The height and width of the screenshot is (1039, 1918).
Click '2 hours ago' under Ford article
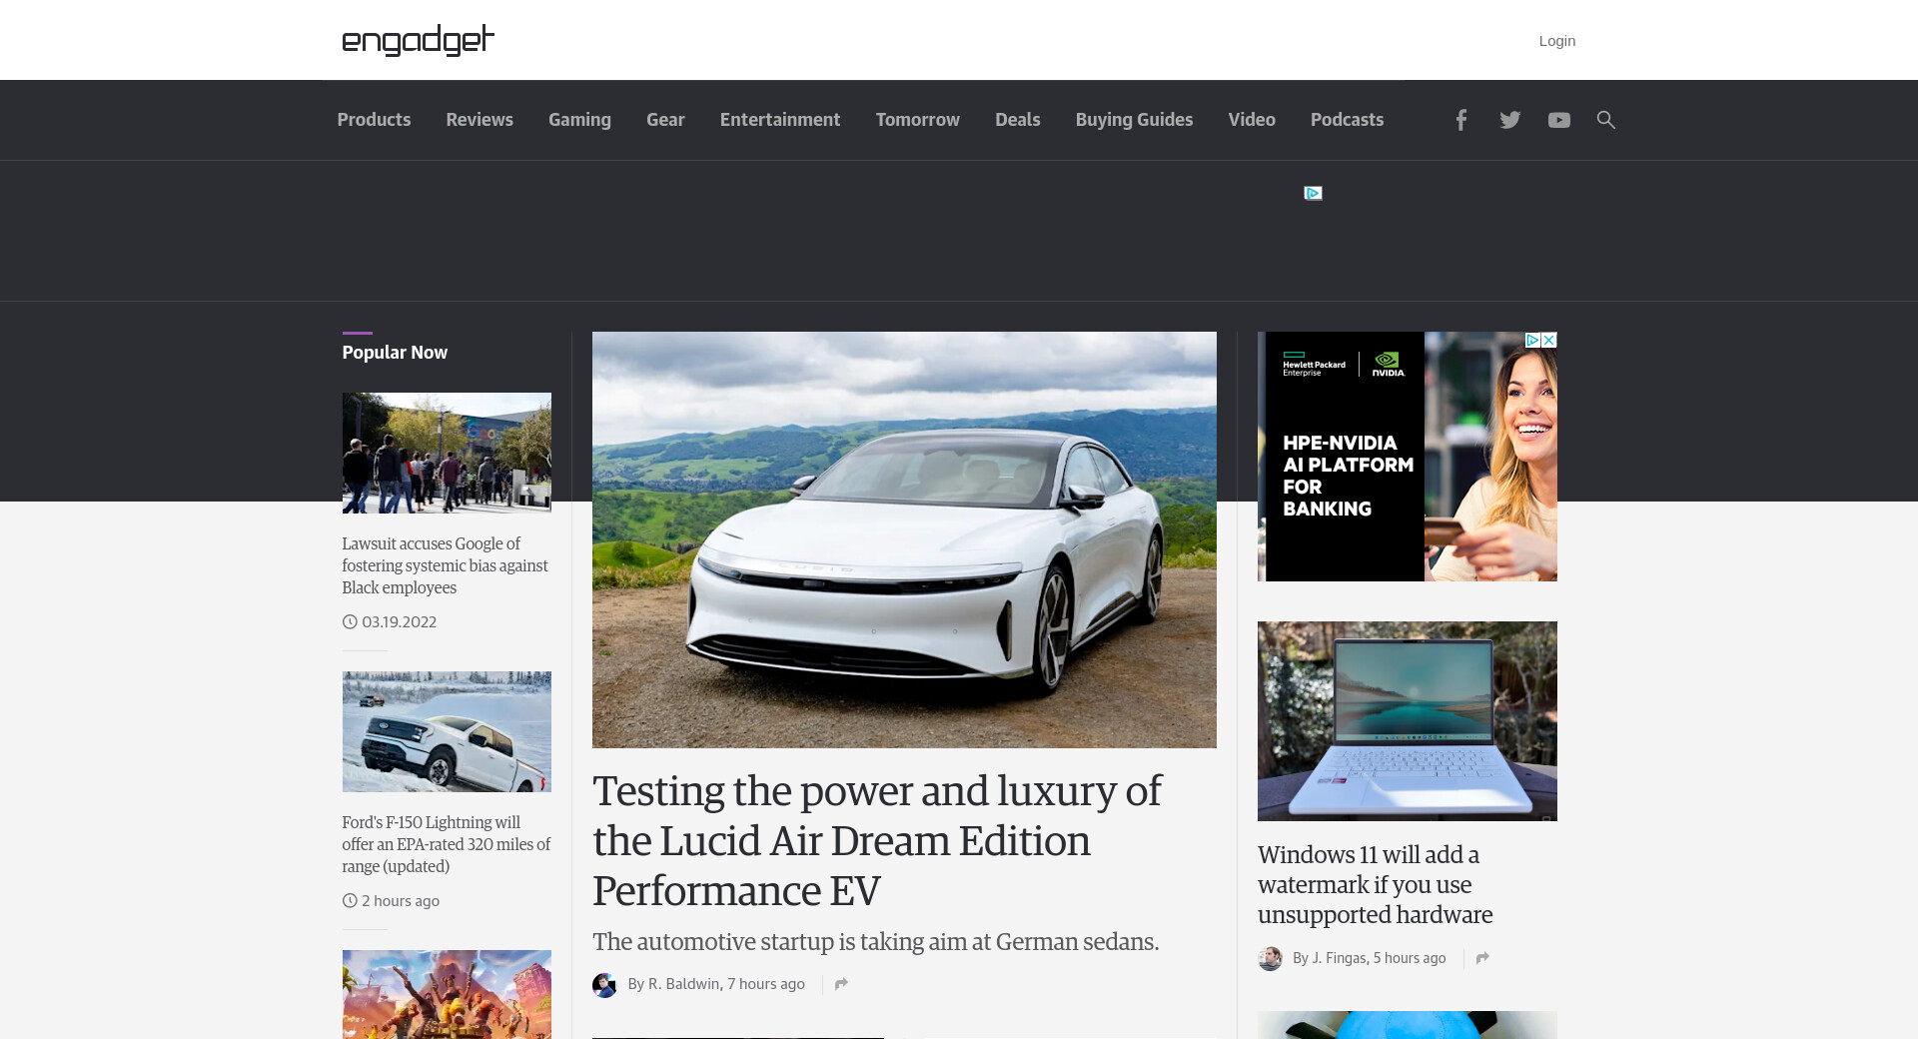pyautogui.click(x=401, y=900)
